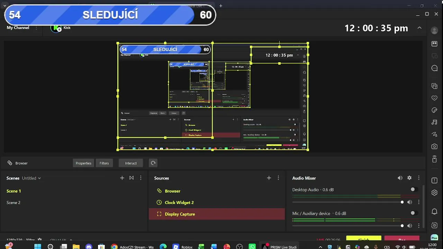Select the Display Capture source
Screen dimensions: 443x249
[217, 214]
